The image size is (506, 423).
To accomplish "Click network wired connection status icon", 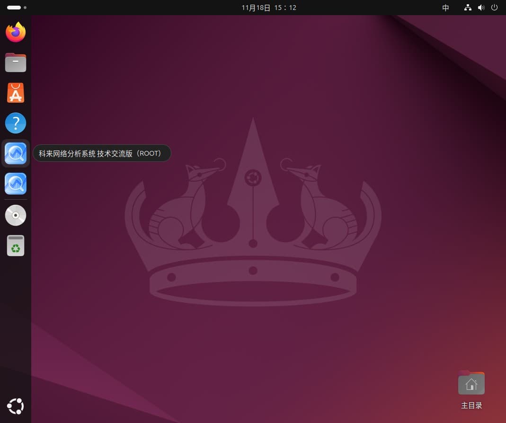I will tap(468, 8).
